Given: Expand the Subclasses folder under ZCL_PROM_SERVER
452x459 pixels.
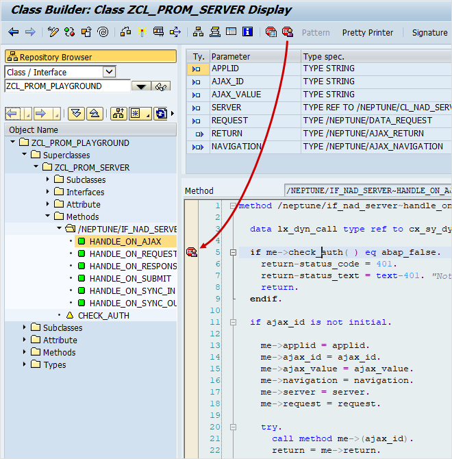Looking at the screenshot, I should click(47, 179).
